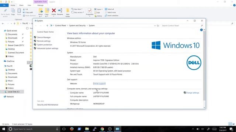Click Online support link
Screen dimensions: 236x132
point(99,84)
